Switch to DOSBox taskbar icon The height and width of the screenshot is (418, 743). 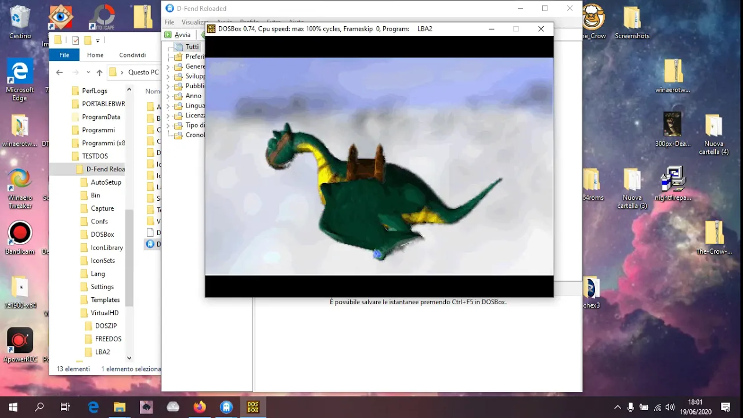point(253,407)
